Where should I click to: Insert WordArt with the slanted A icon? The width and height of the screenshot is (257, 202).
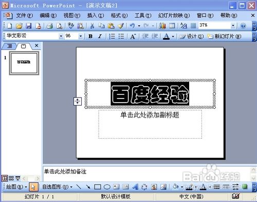[x=135, y=187]
